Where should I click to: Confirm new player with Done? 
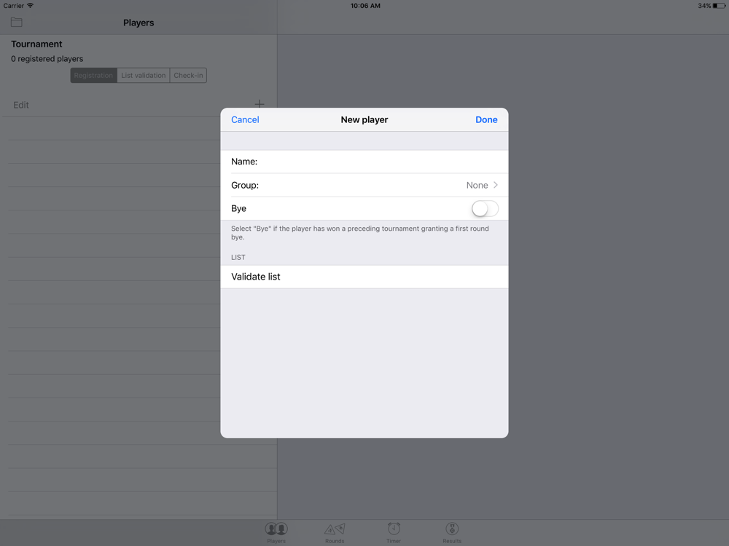[x=486, y=119]
